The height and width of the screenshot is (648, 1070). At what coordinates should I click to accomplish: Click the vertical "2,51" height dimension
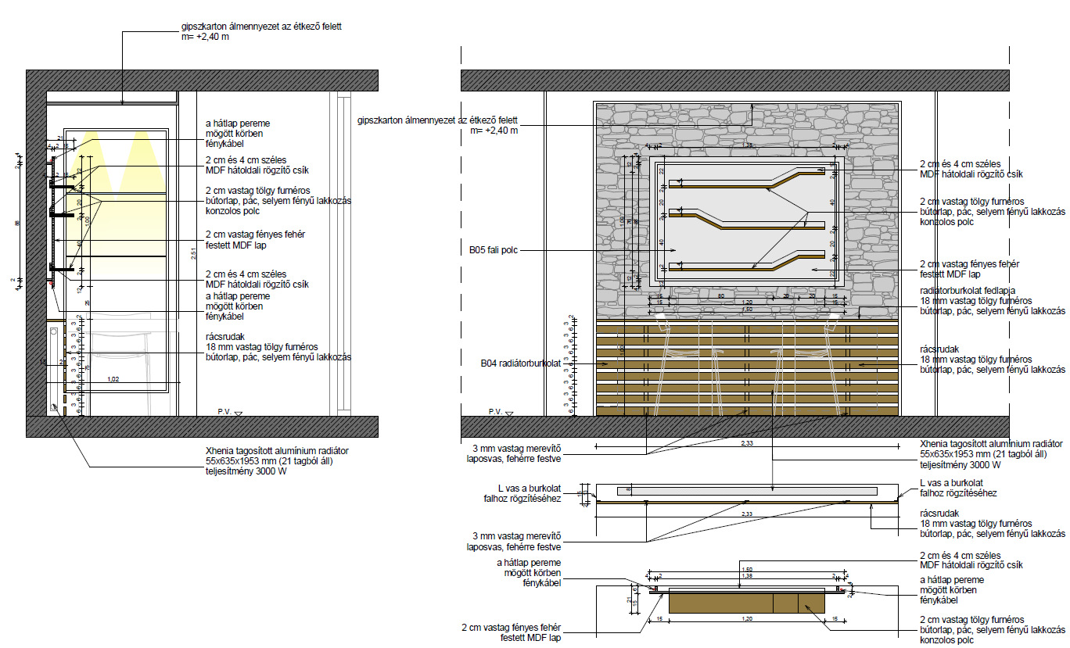coord(193,252)
